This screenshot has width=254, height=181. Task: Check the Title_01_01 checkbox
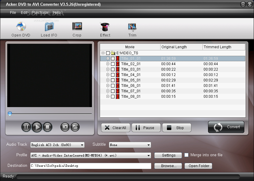click(x=113, y=59)
